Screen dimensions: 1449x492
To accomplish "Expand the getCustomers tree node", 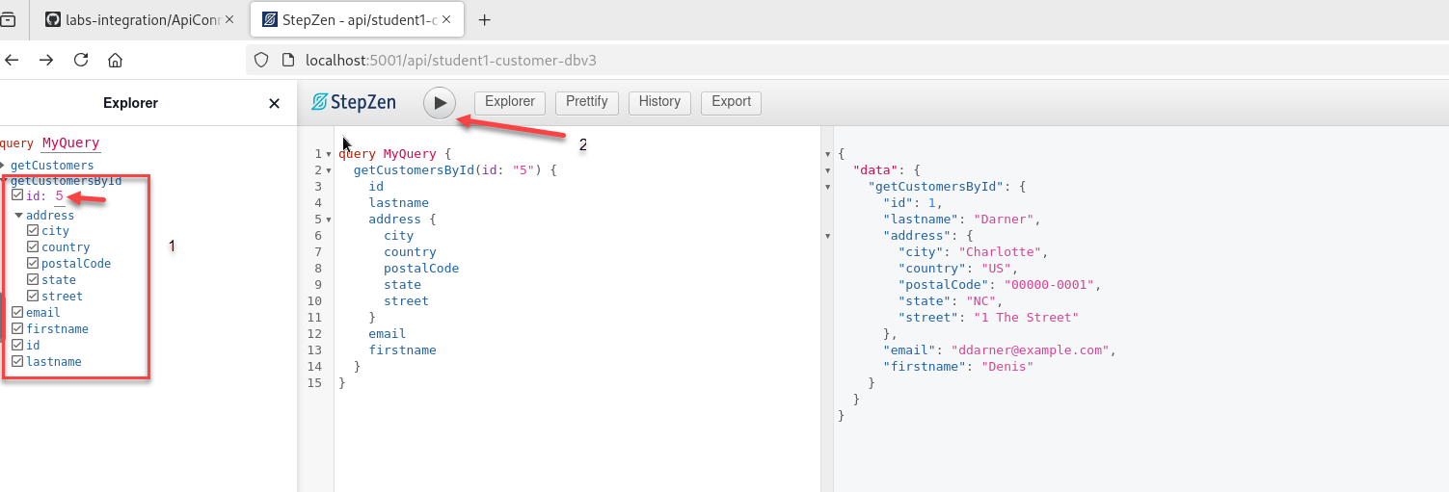I will 3,166.
